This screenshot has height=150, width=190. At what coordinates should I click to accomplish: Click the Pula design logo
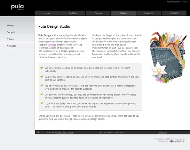pyautogui.click(x=17, y=7)
